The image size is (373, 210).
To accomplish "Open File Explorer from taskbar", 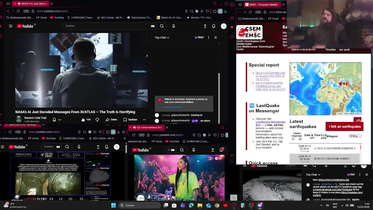I will click(200, 205).
